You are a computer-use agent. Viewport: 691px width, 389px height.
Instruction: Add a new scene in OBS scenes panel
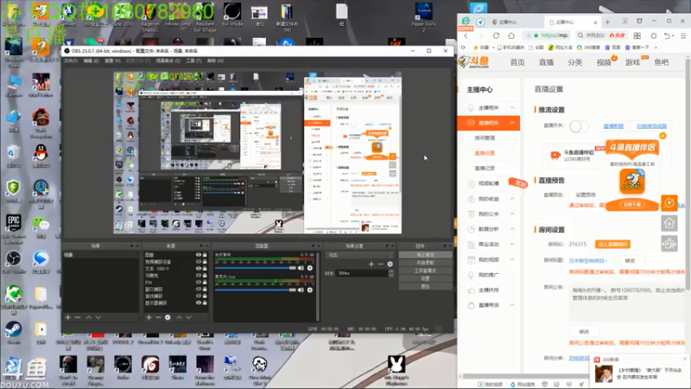(68, 317)
